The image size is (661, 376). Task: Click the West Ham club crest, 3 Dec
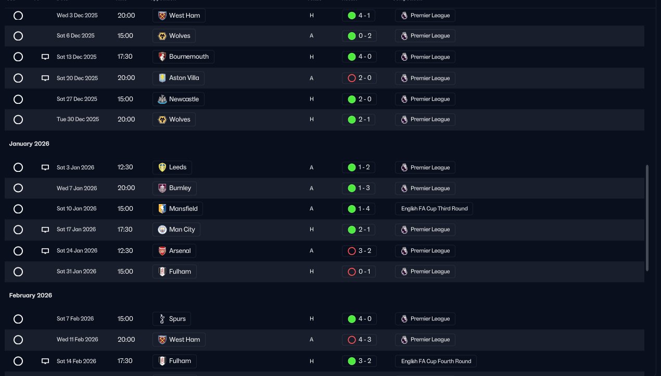(162, 16)
